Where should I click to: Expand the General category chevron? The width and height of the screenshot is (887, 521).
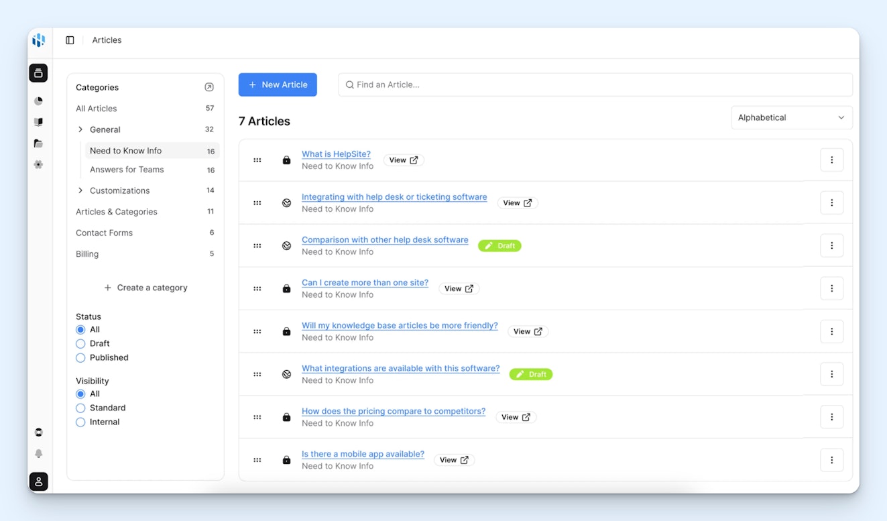80,129
